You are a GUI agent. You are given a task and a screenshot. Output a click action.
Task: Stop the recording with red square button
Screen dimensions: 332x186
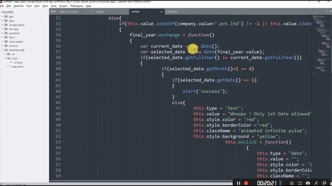[x=246, y=183]
